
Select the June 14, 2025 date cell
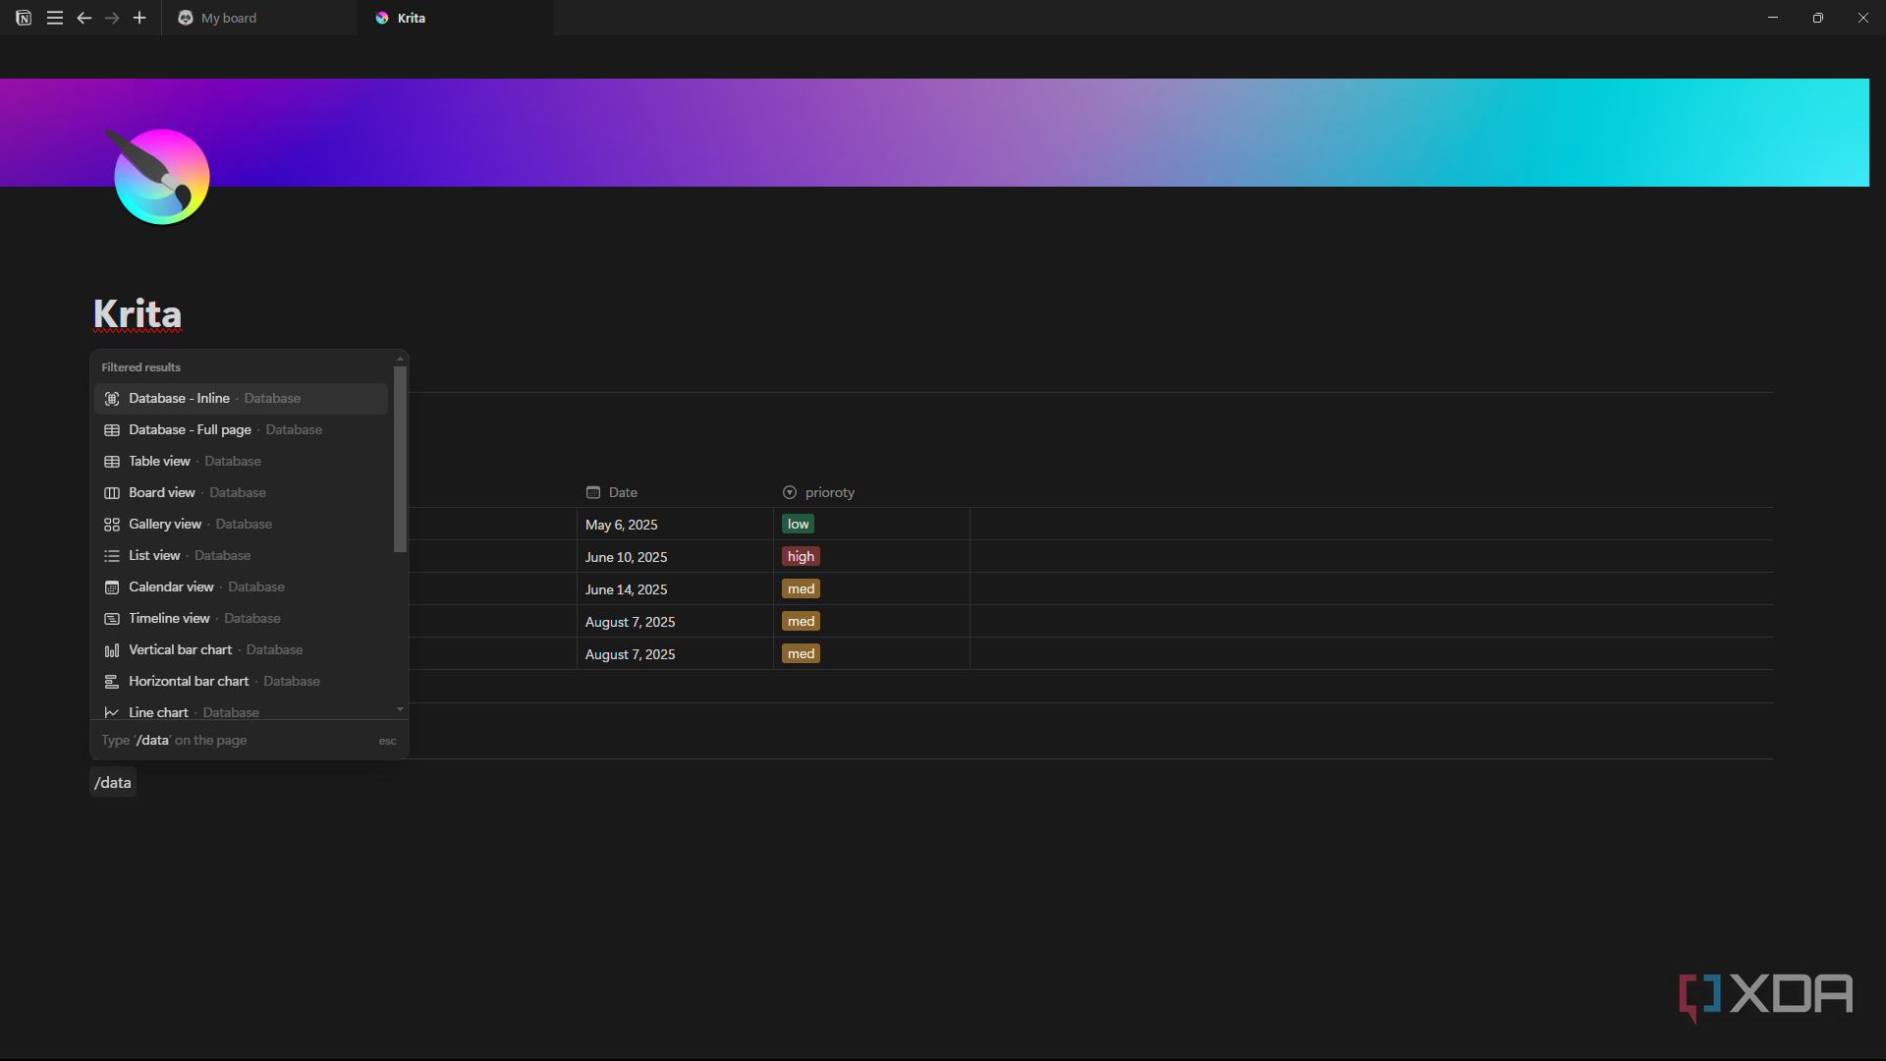click(675, 589)
